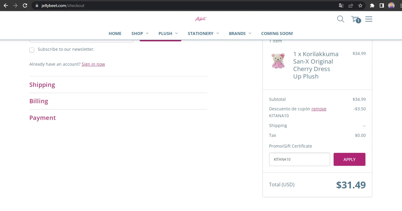The image size is (402, 211).
Task: Open the hamburger menu icon
Action: [369, 19]
